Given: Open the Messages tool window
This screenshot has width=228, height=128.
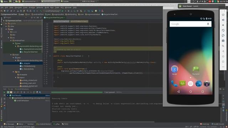Looking at the screenshot, I should coord(9,124).
